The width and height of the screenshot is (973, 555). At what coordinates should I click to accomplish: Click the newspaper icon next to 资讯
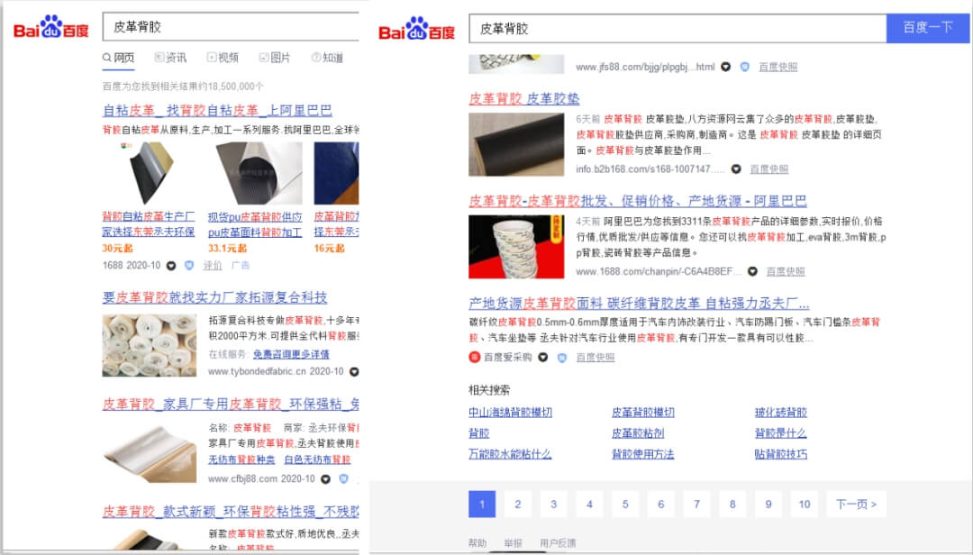point(159,58)
